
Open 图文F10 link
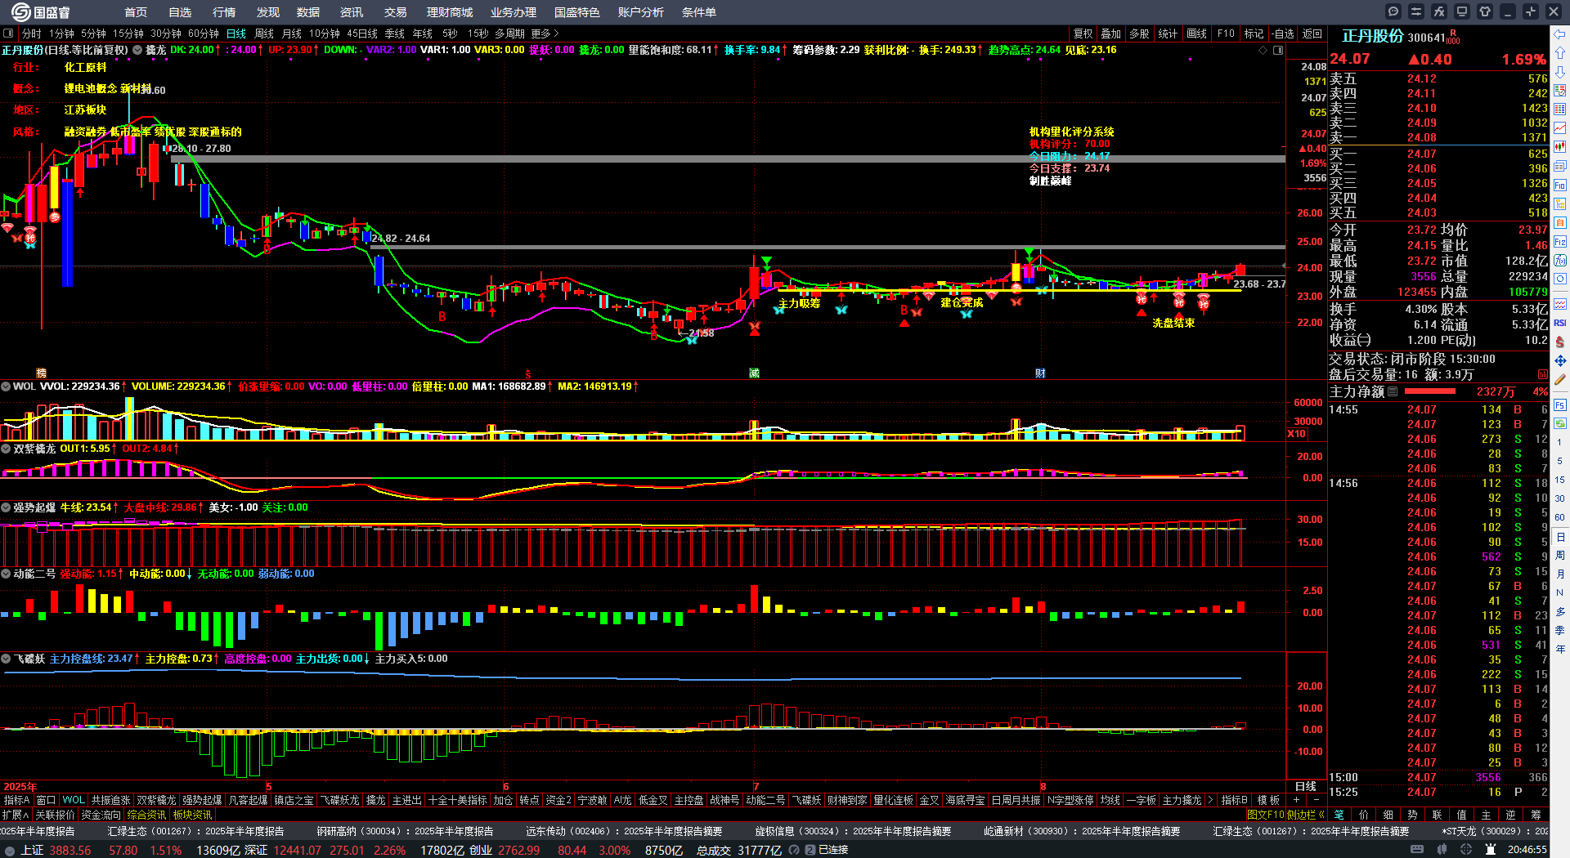pyautogui.click(x=1266, y=815)
